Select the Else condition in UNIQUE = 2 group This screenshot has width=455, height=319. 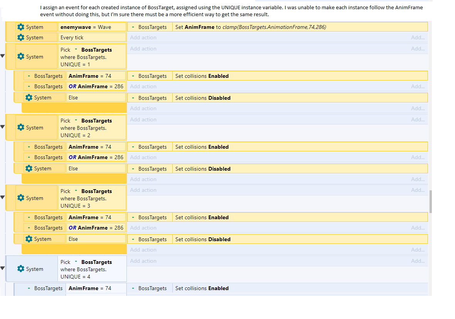pyautogui.click(x=96, y=168)
